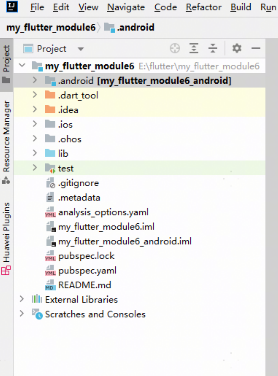Viewport: 278px width, 376px height.
Task: Expand the .idea folder
Action: click(35, 109)
